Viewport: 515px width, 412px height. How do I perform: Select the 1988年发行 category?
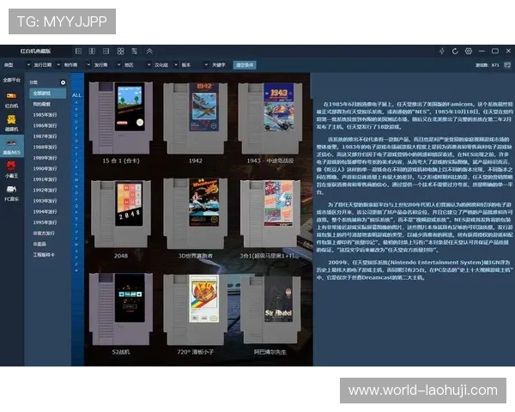pos(45,147)
